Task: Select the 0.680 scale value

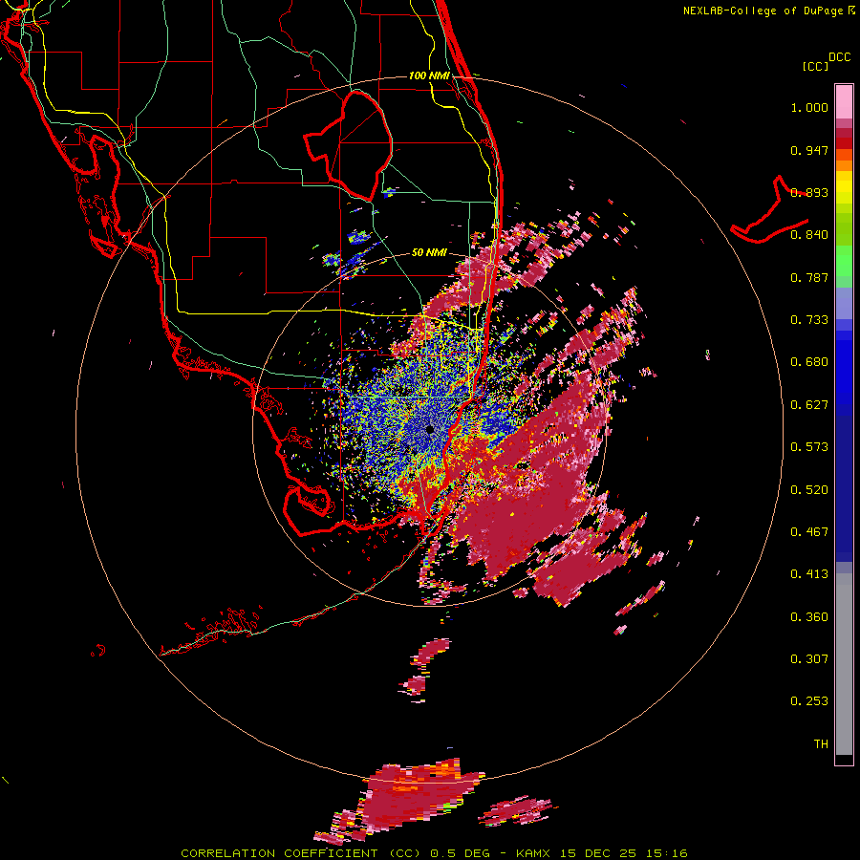Action: tap(809, 362)
